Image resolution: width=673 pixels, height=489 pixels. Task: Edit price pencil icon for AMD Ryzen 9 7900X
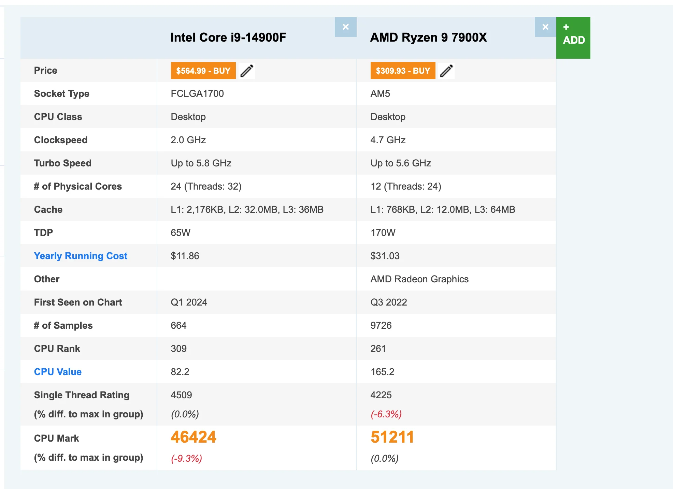click(x=446, y=71)
